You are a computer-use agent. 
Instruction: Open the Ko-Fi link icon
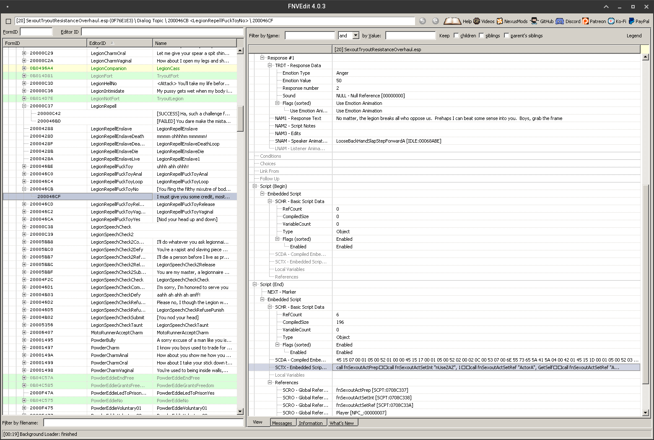(611, 21)
